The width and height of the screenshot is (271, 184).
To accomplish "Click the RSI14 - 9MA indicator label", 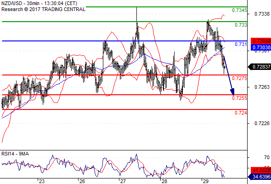I will pyautogui.click(x=15, y=154).
